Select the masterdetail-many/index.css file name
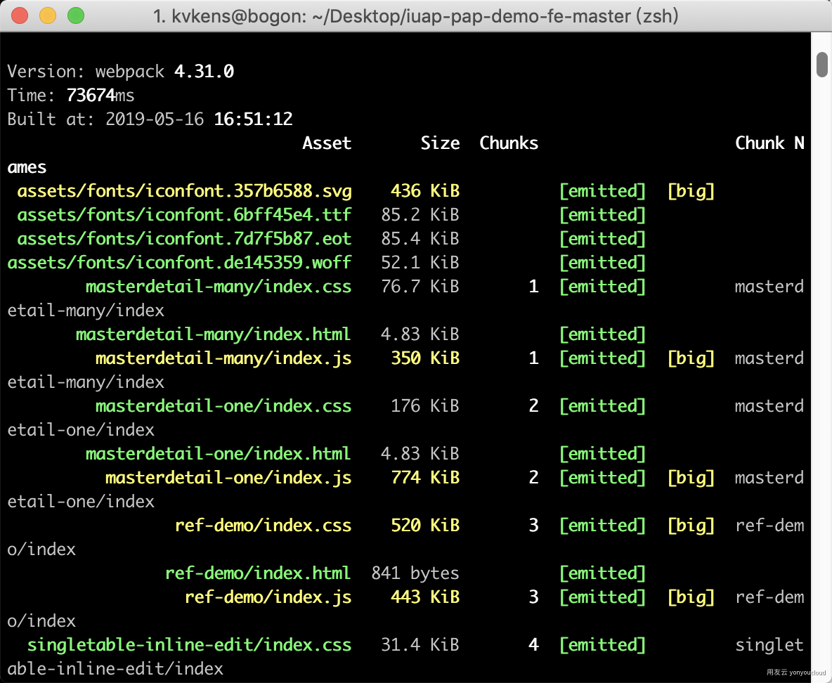832x683 pixels. pyautogui.click(x=219, y=286)
